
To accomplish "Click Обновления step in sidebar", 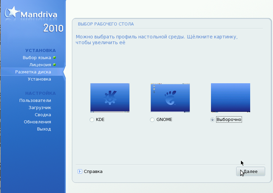I will (x=37, y=122).
